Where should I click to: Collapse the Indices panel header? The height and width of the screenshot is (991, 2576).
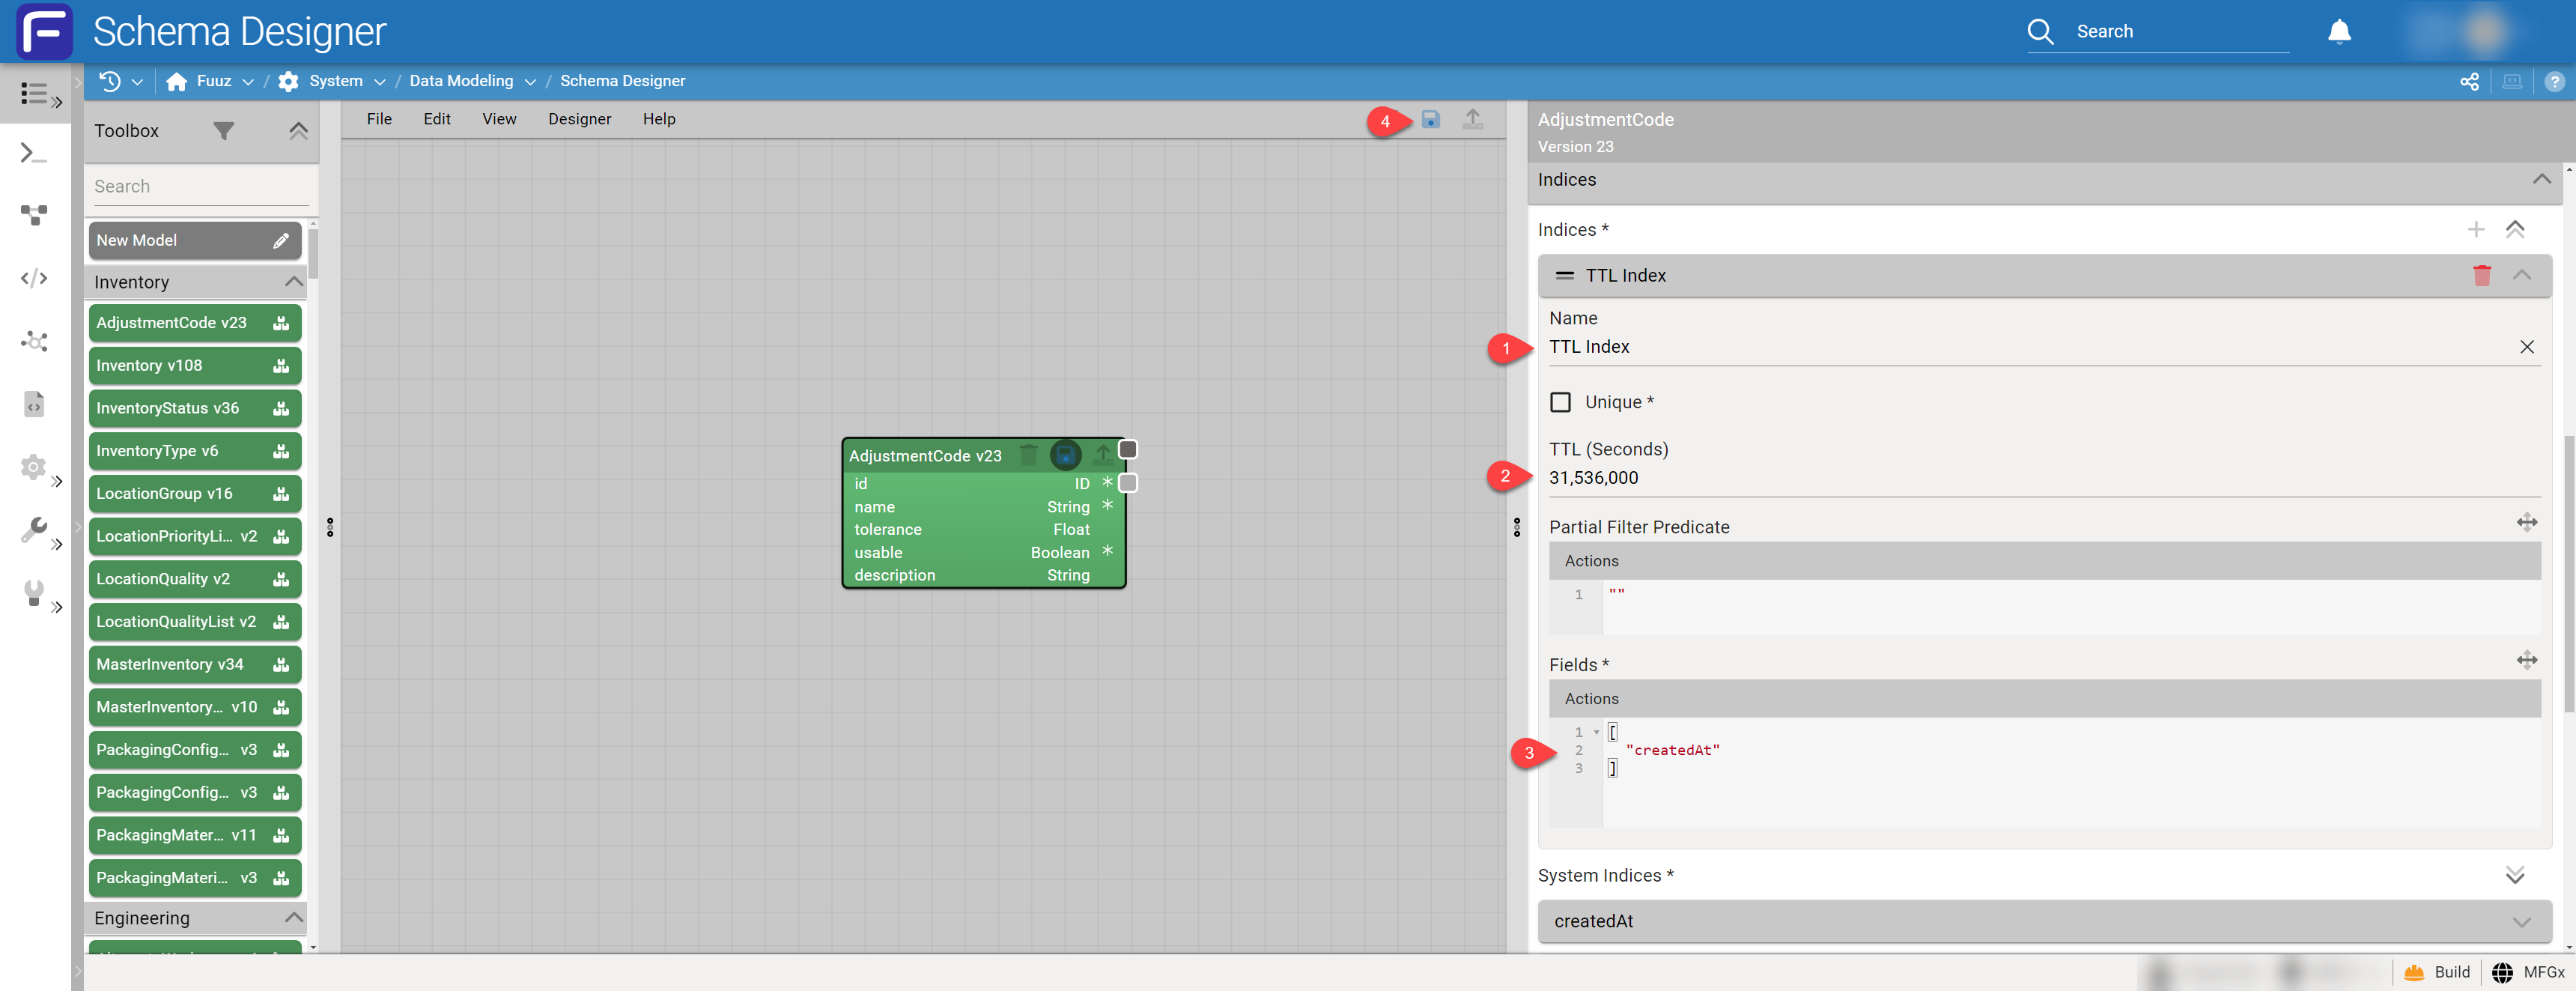point(2541,180)
